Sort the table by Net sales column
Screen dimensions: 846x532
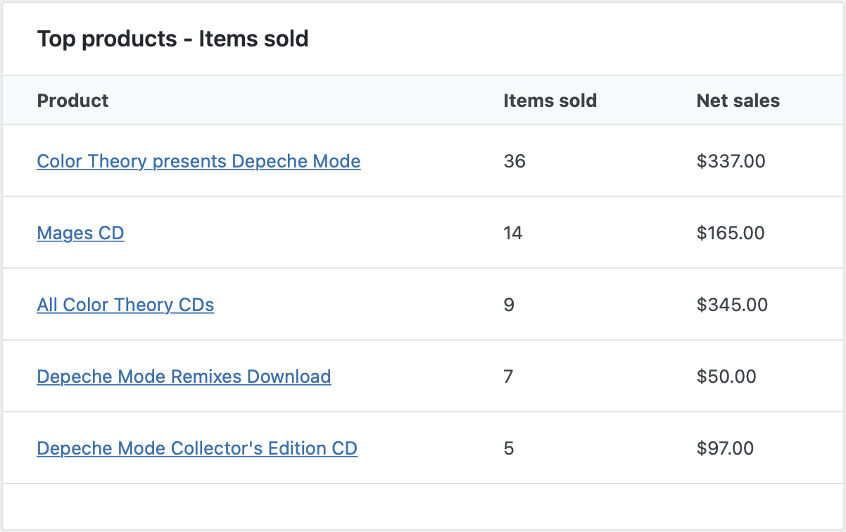738,101
